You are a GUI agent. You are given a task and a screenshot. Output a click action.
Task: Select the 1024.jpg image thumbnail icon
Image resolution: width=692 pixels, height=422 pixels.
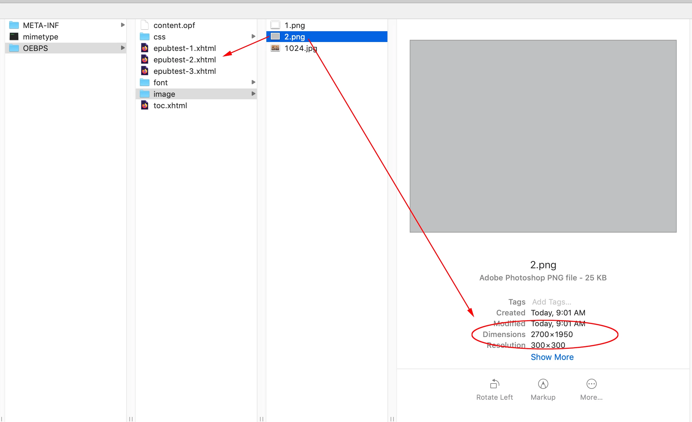275,48
